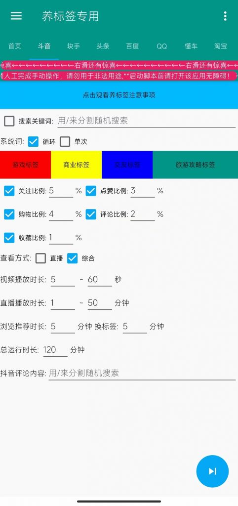Select the 旅游攻略标签 button
This screenshot has height=506, width=238.
[x=196, y=165]
